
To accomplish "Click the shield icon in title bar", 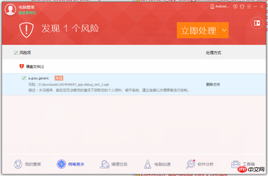I will [236, 6].
